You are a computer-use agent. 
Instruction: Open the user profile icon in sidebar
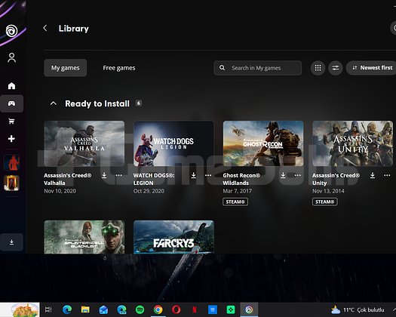[11, 57]
